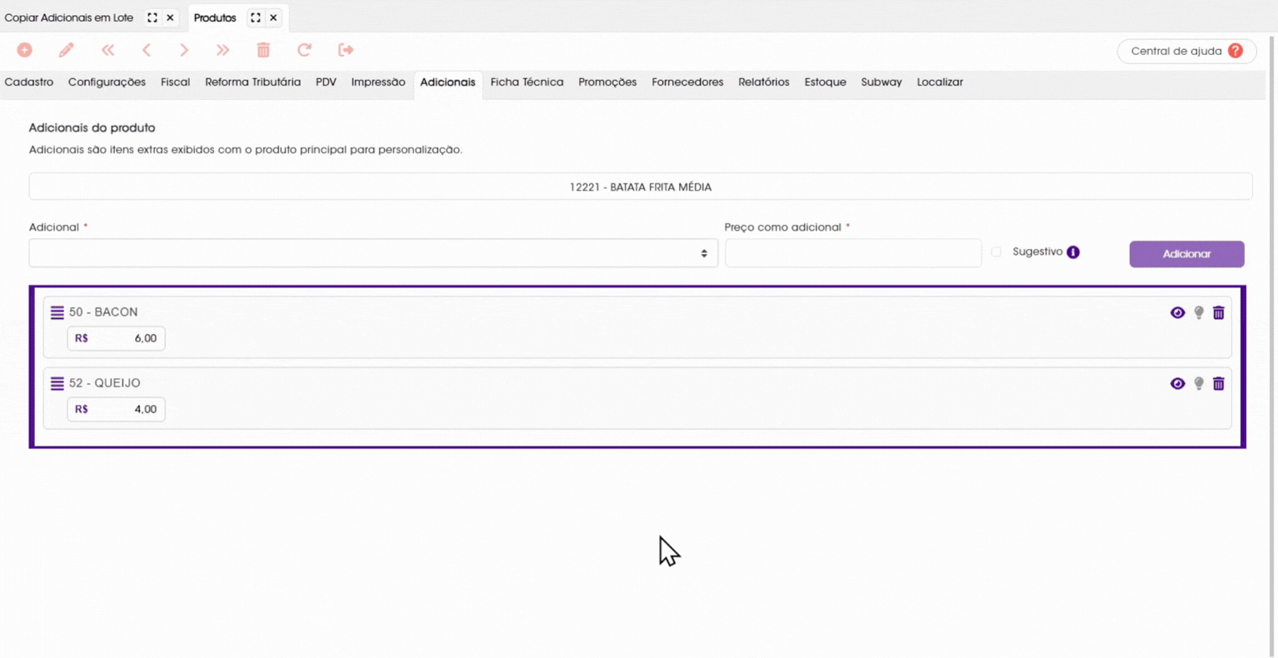Click the Adicionar button
Viewport: 1278px width, 658px height.
(1186, 254)
